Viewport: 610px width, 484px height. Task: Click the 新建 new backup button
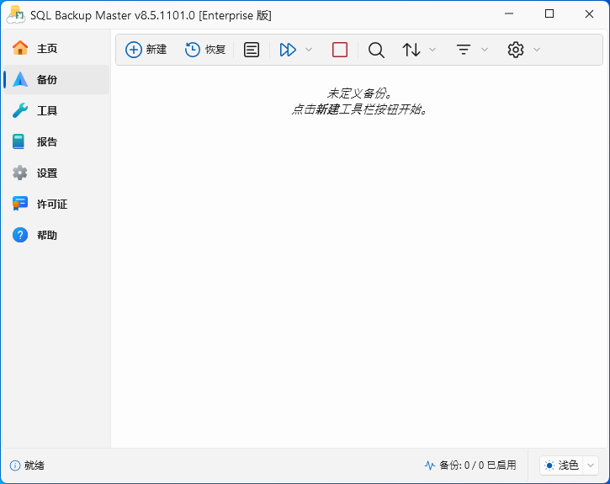pos(146,50)
